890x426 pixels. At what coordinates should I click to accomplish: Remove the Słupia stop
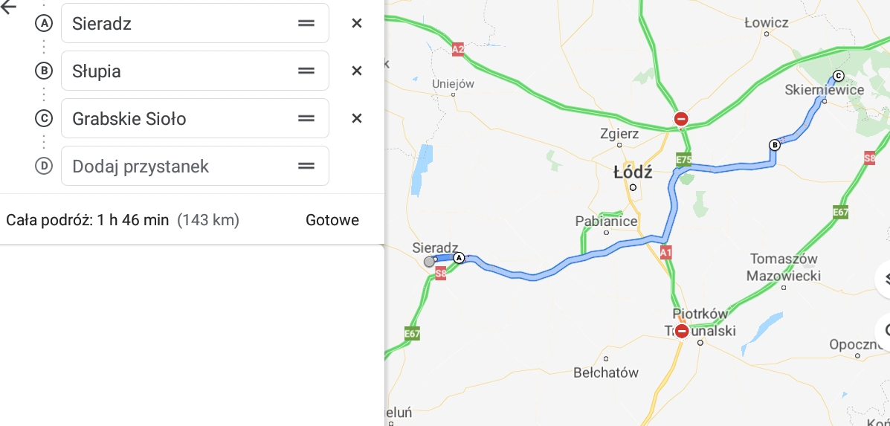(x=357, y=71)
